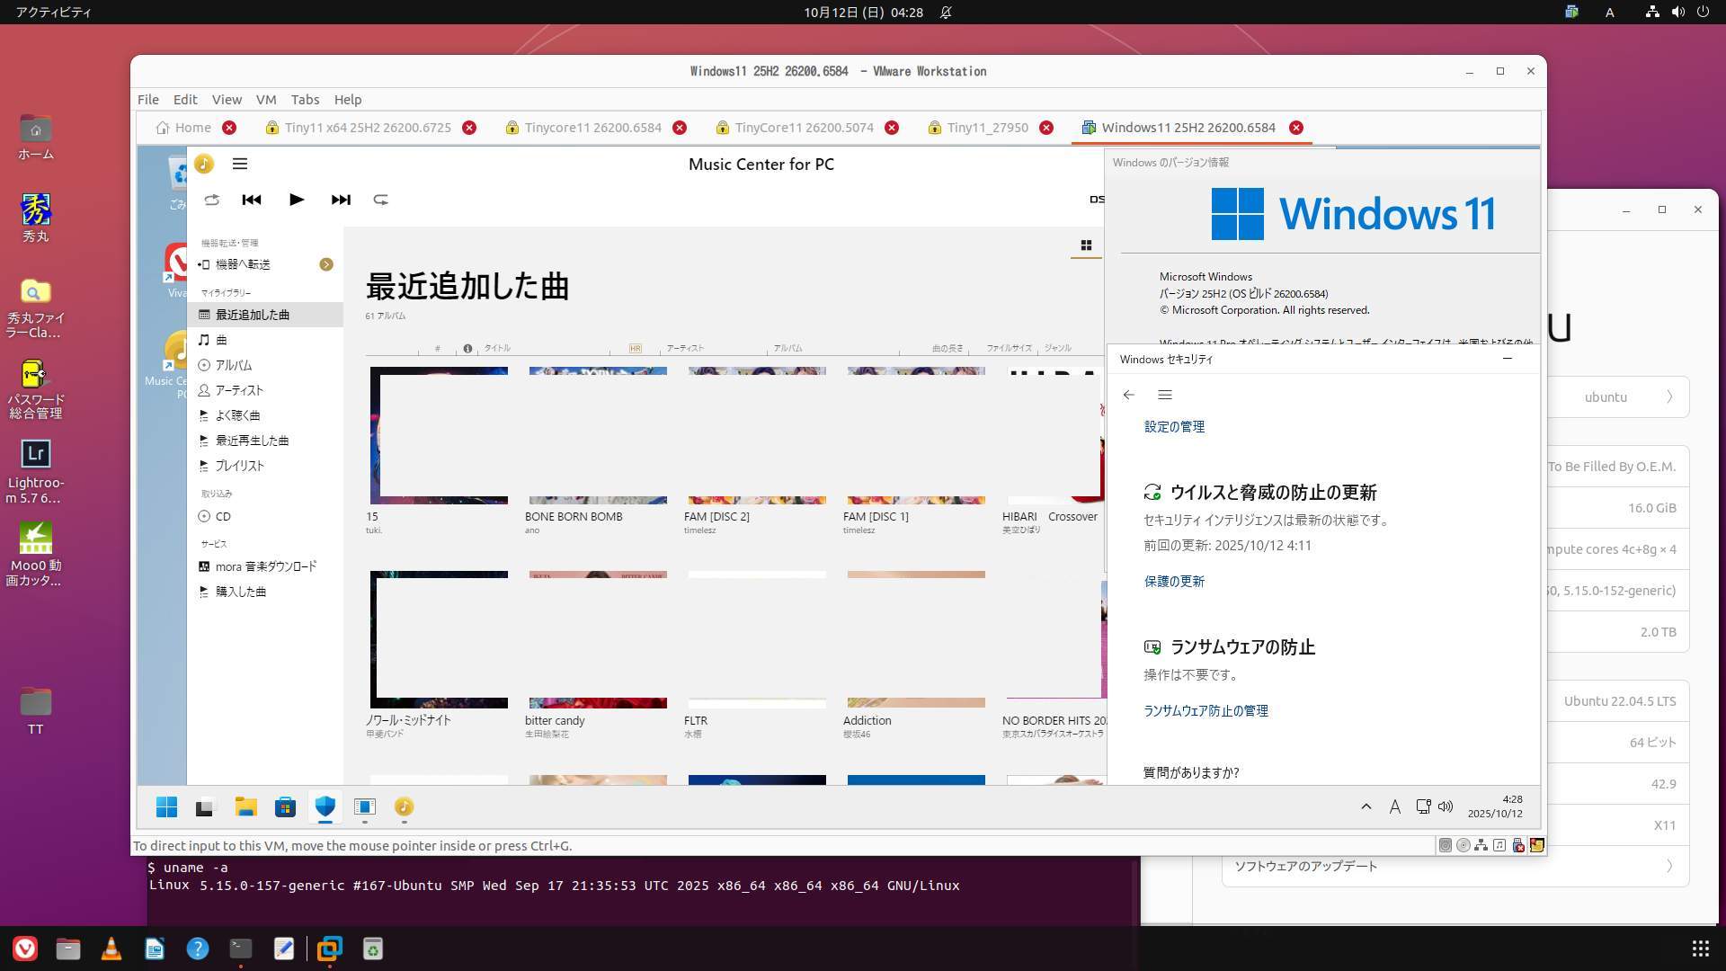Screen dimensions: 1726x971
Task: Toggle shuffle playback icon
Action: tap(212, 200)
